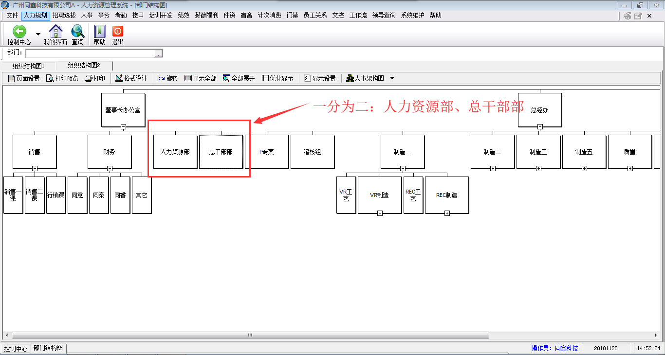Click the red Exit power icon

[x=117, y=32]
